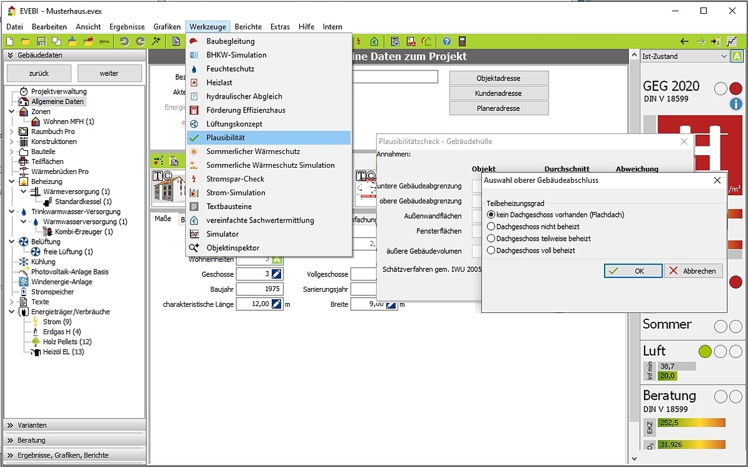The image size is (748, 467).
Task: Collapse the Zonen tree node
Action: (12, 112)
